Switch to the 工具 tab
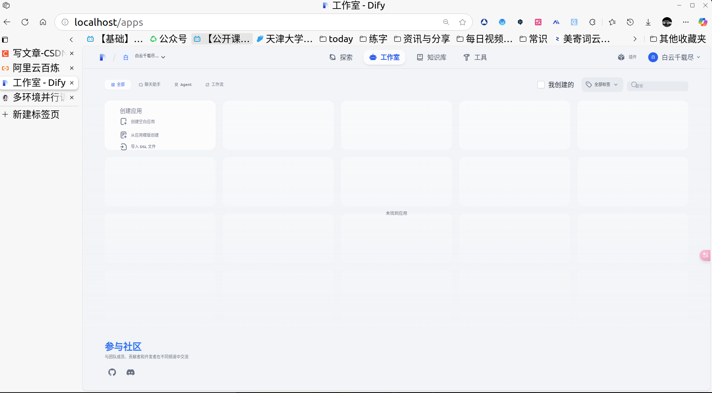 click(475, 57)
